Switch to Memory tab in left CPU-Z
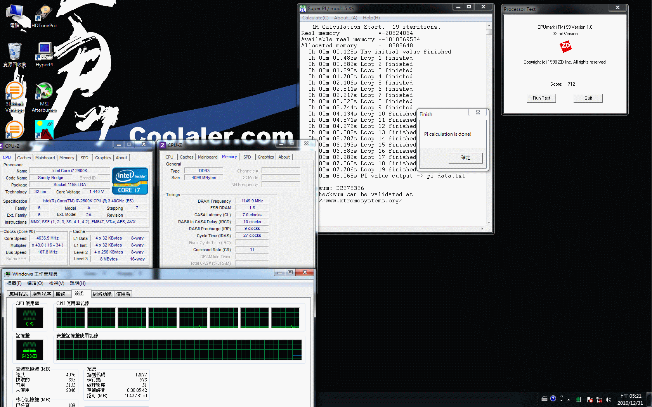 point(67,158)
